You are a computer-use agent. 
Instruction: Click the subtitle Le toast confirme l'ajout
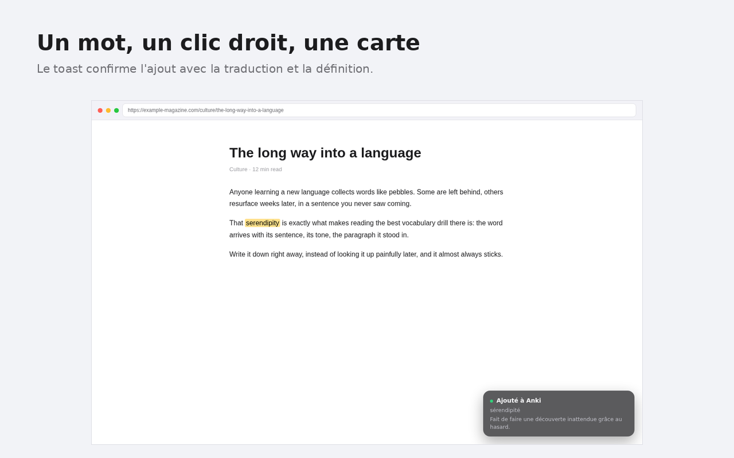tap(205, 69)
